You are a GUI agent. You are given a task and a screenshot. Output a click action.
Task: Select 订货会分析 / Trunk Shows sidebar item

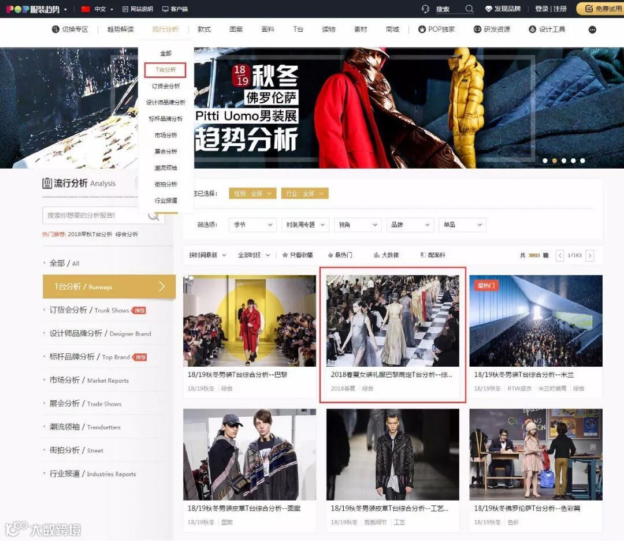98,310
